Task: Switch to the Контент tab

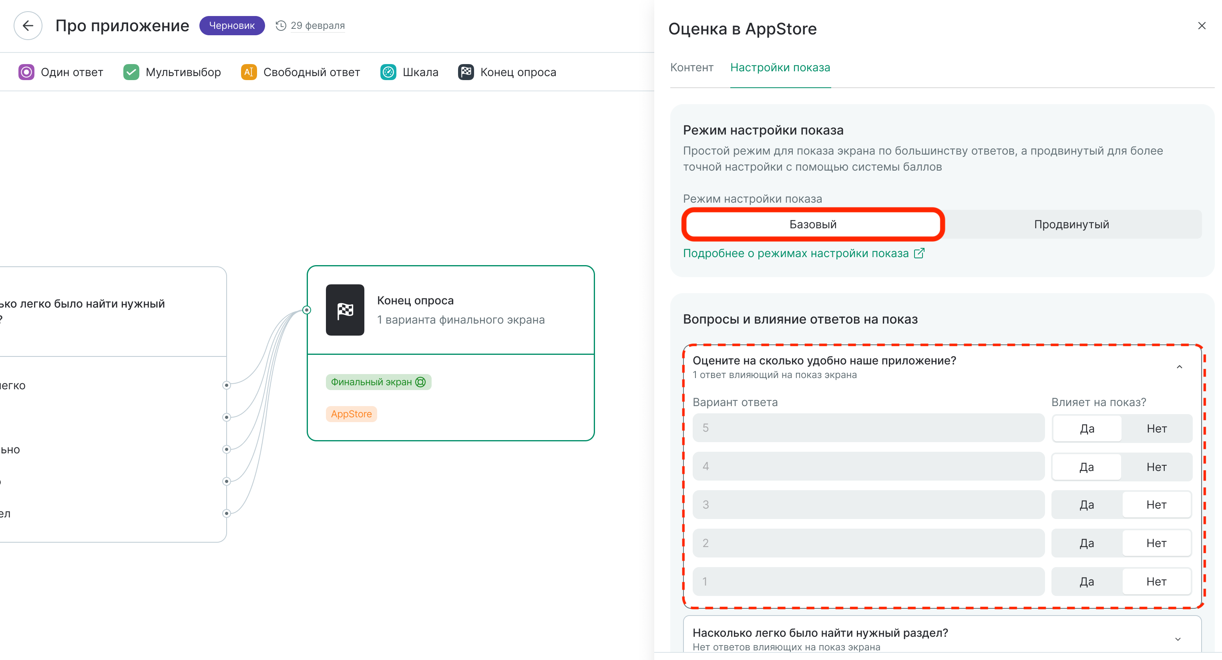Action: point(691,68)
